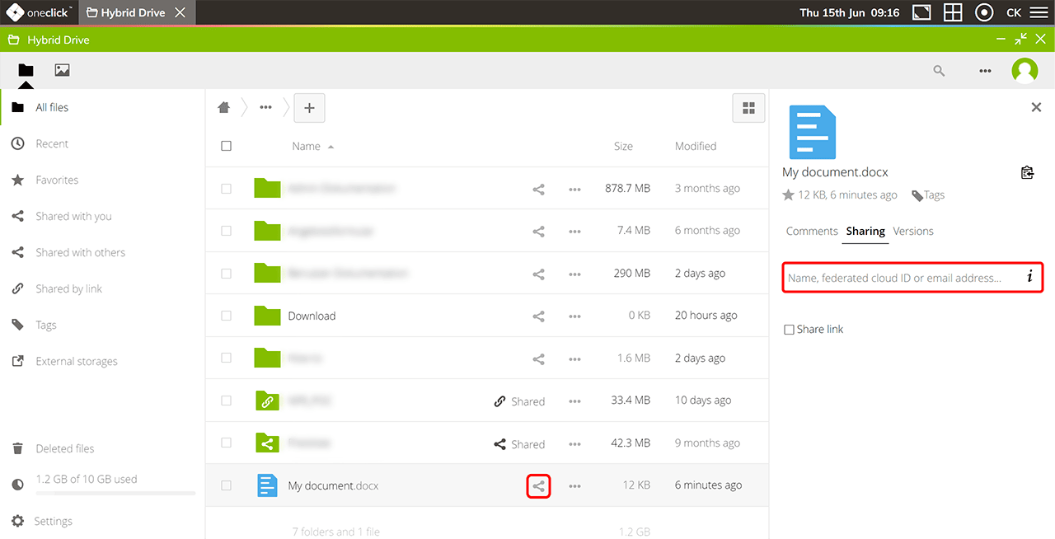The image size is (1055, 539).
Task: Click share icon for My document.docx
Action: (x=538, y=486)
